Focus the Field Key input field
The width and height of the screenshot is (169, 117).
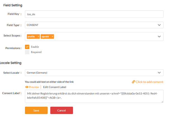(x=94, y=14)
